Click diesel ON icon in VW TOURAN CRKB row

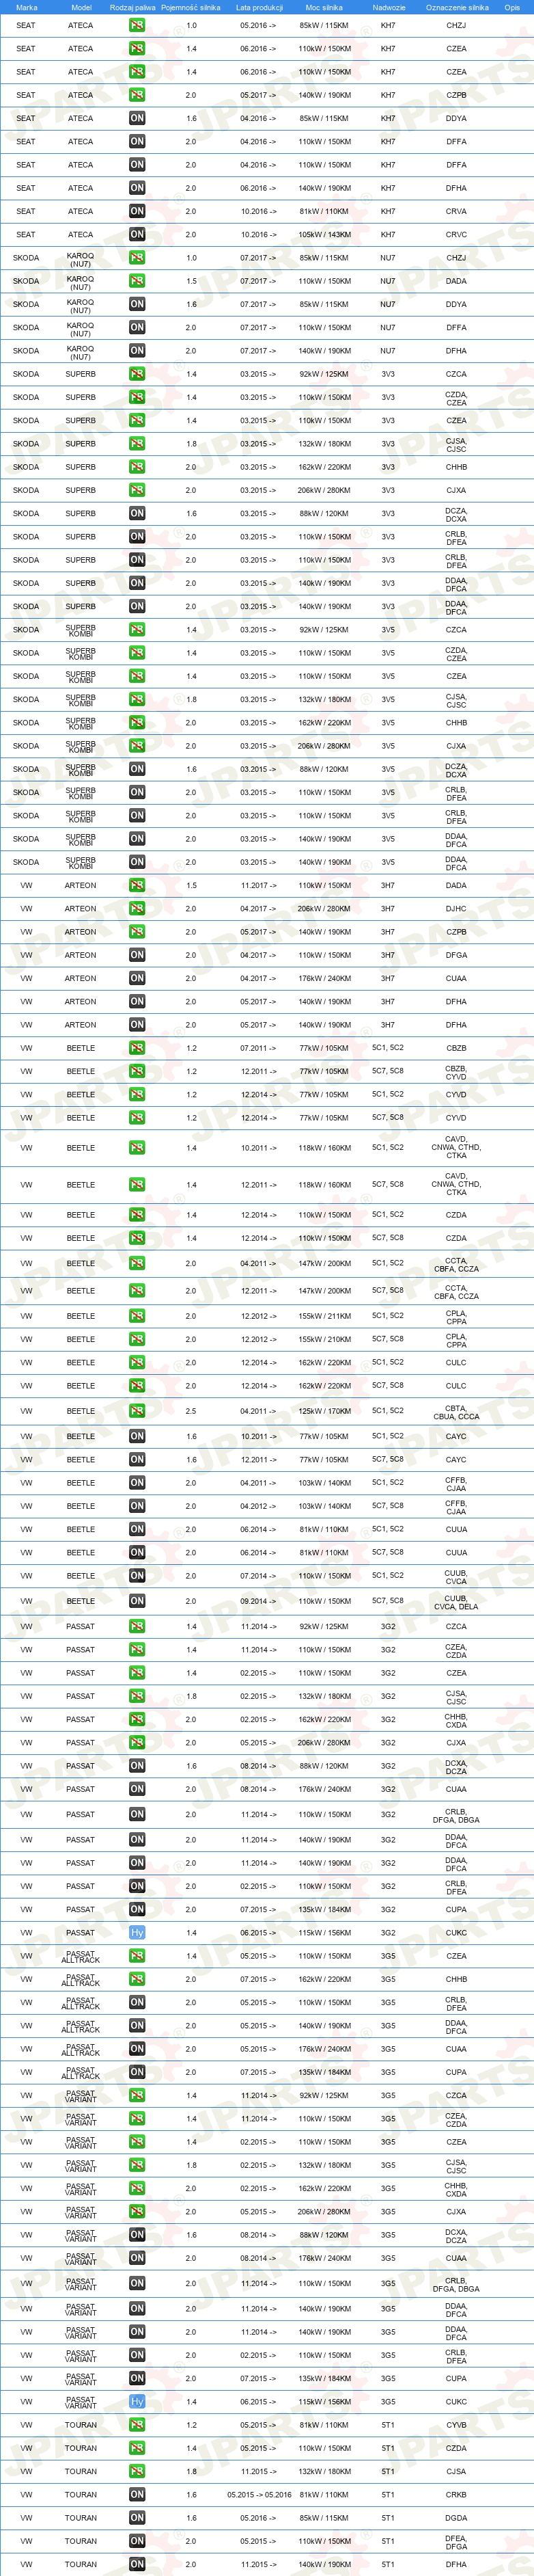(137, 2494)
